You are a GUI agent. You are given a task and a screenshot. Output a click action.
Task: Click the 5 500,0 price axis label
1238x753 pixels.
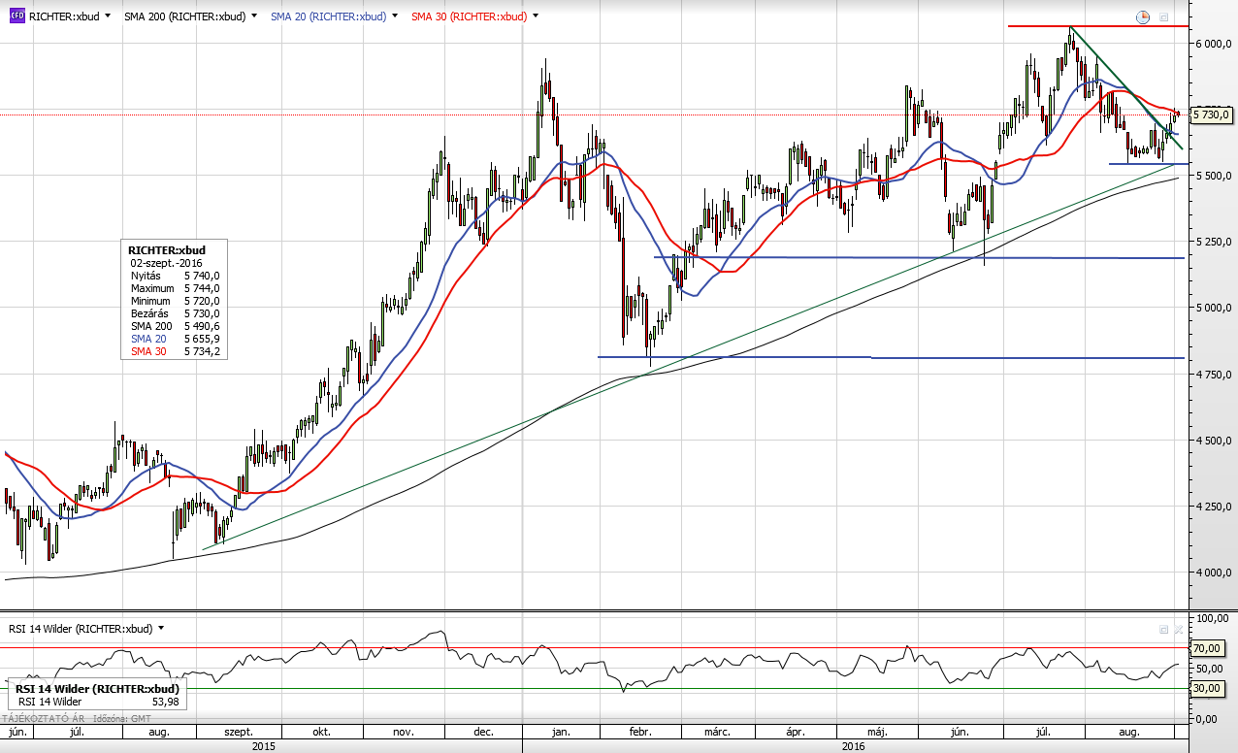1213,176
